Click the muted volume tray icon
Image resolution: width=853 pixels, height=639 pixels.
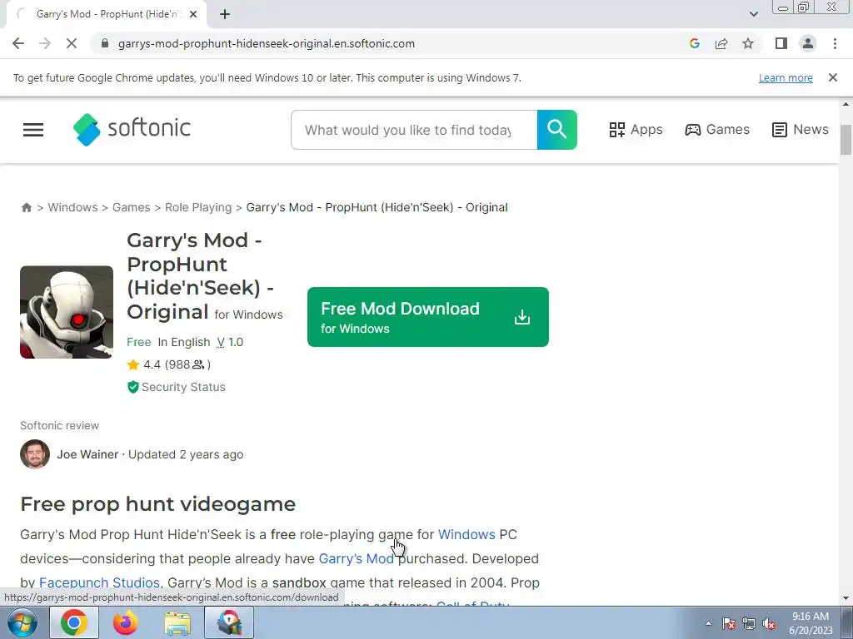(x=769, y=623)
